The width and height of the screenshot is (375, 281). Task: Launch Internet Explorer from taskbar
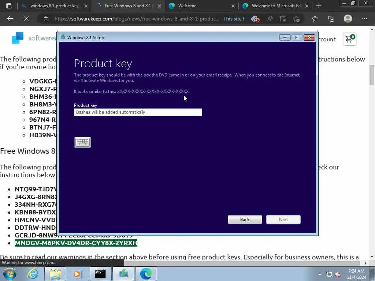pyautogui.click(x=33, y=274)
